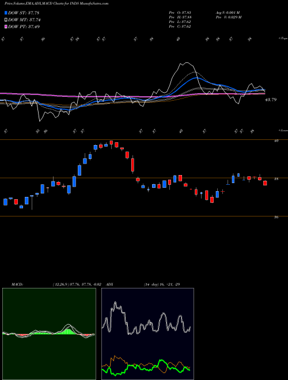Click the 43.79 price label beside EMA lines
Image resolution: width=288 pixels, height=380 pixels.
tap(271, 100)
